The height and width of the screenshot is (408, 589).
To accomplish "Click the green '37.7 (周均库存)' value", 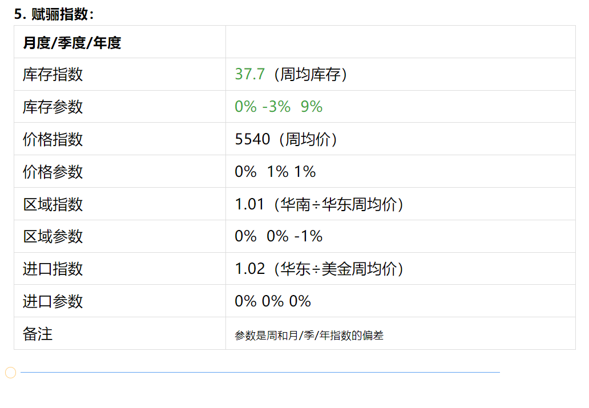I will [291, 74].
